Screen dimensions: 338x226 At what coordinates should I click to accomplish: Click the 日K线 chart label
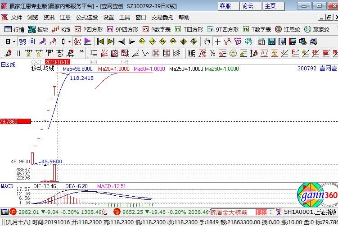coord(8,65)
